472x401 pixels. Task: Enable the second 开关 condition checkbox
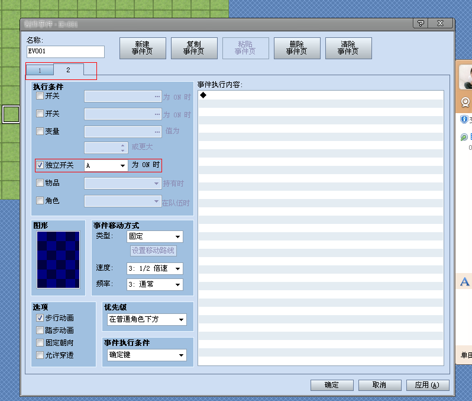(x=40, y=114)
